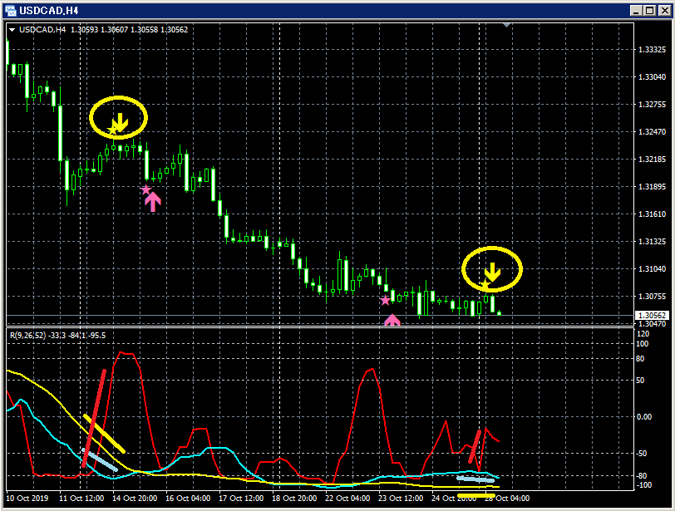Click the 120 level on indicator scale
Image resolution: width=675 pixels, height=511 pixels.
[643, 334]
